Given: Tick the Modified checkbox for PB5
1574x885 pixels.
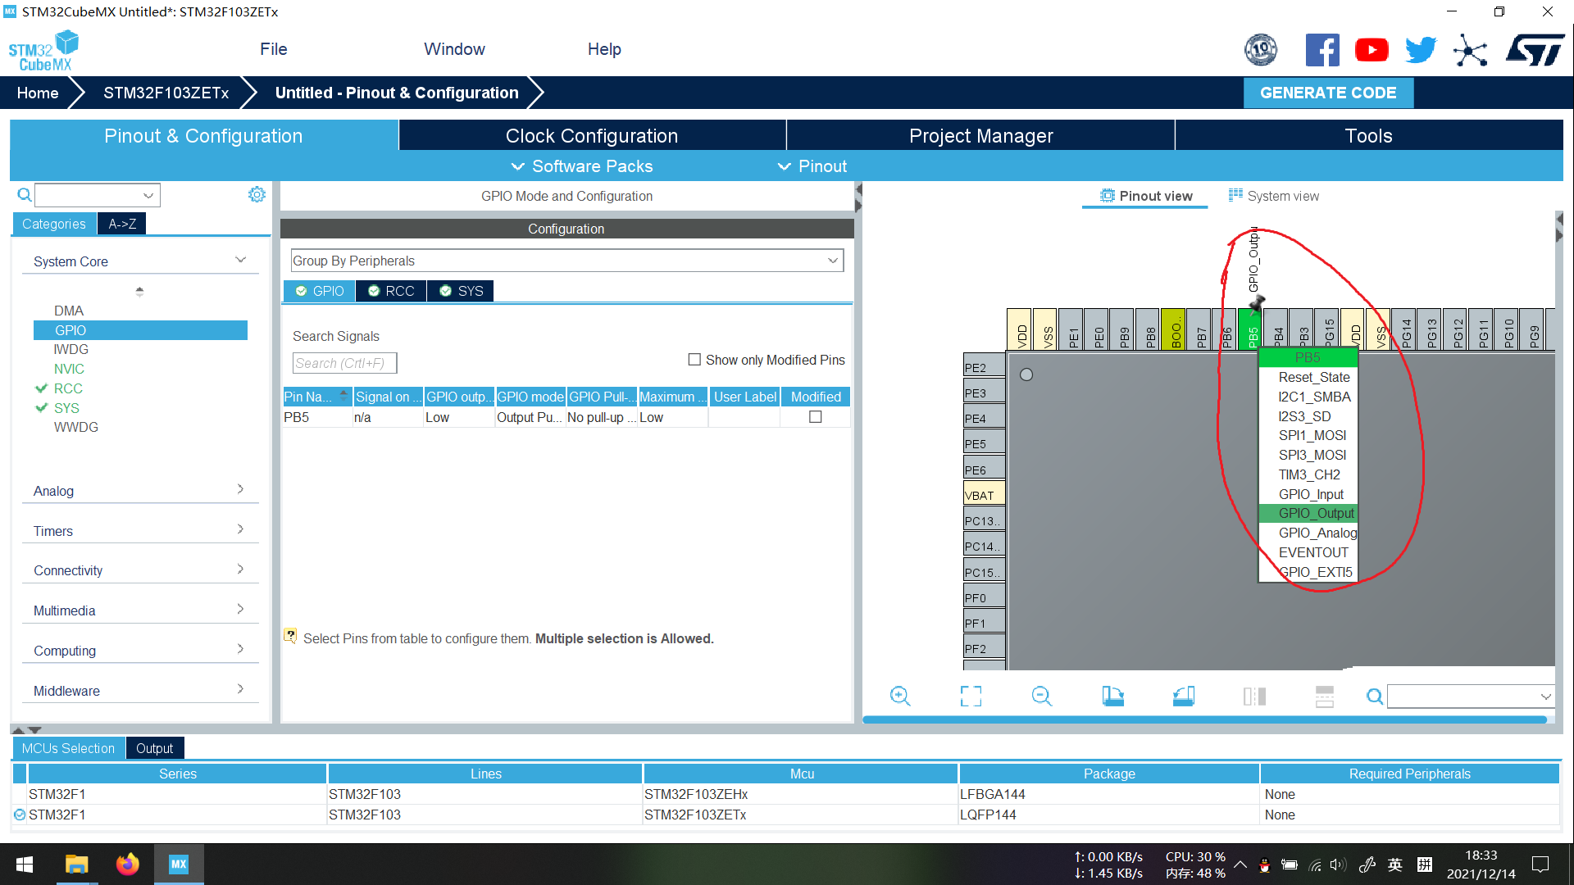Looking at the screenshot, I should (815, 417).
